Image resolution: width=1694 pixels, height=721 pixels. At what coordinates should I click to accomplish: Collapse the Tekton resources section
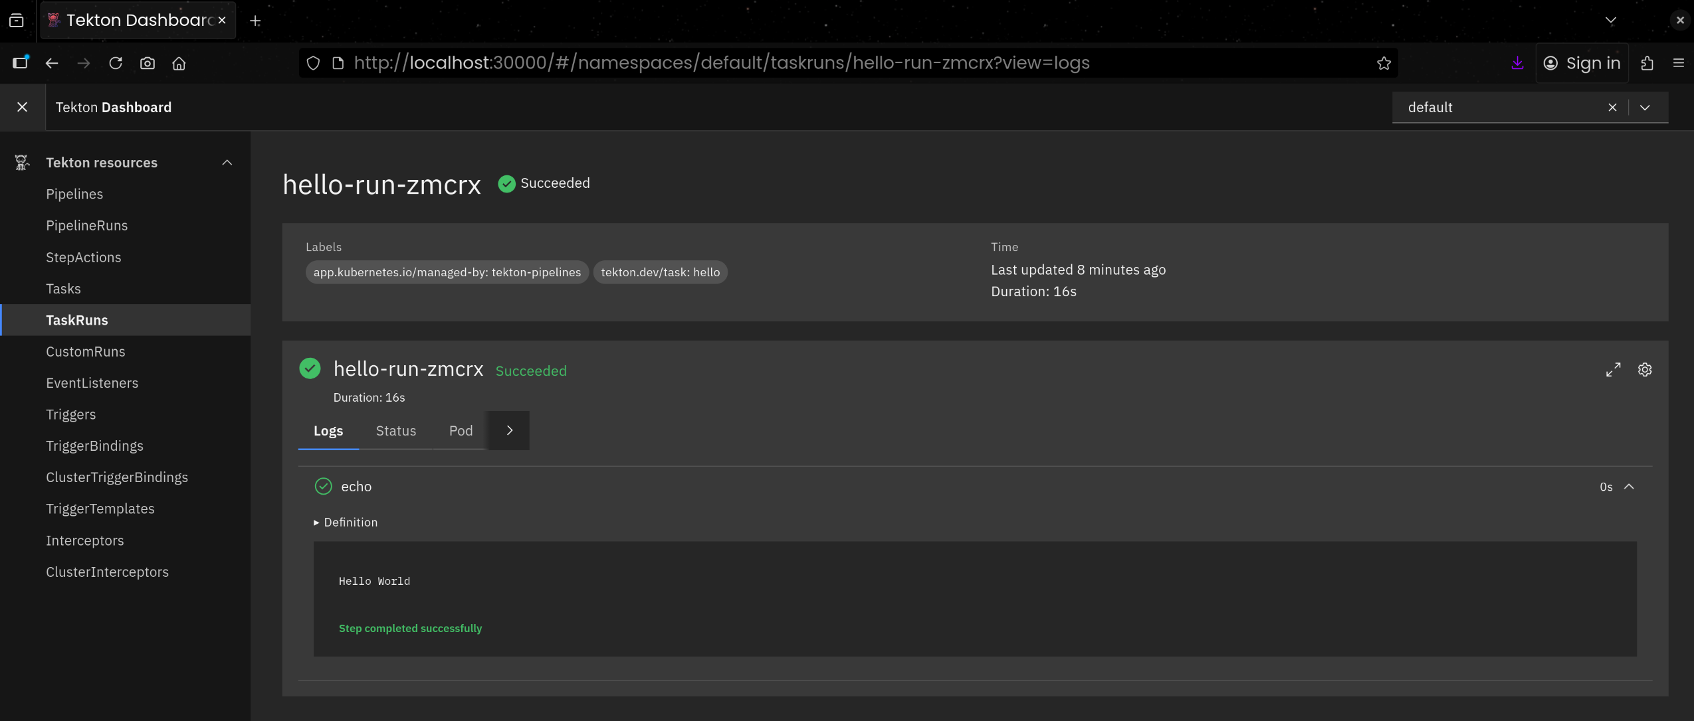(x=227, y=163)
